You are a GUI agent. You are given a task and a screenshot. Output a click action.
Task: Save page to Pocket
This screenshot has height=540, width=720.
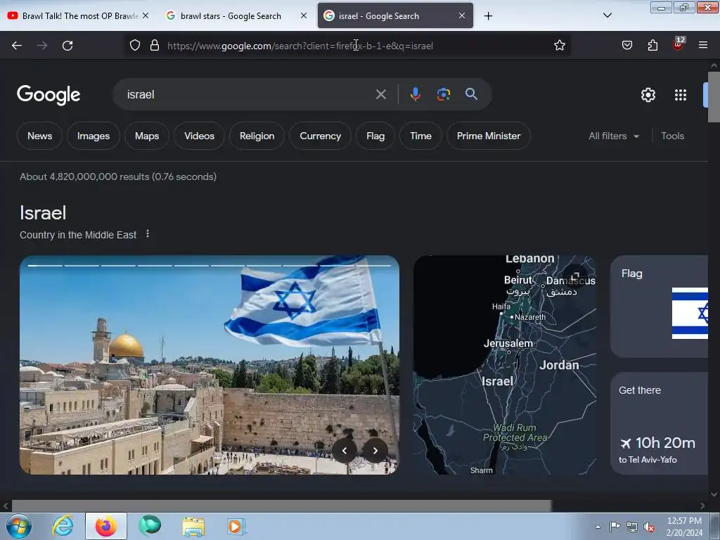click(627, 46)
